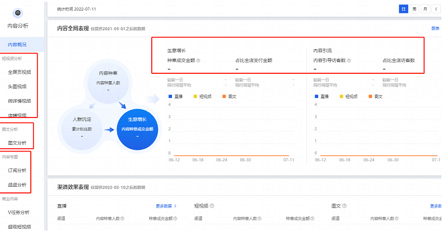This screenshot has height=231, width=447.
Task: Click the 占比全店访客数 metric label
Action: (398, 60)
